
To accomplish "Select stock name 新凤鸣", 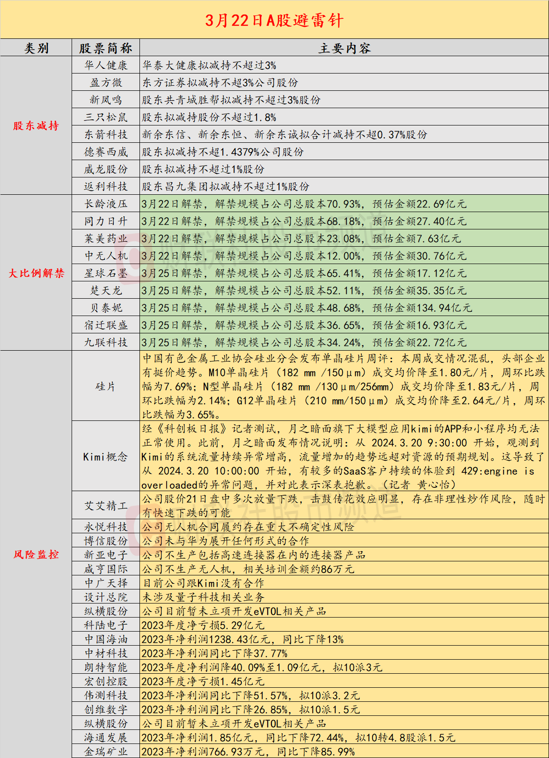I will (106, 100).
